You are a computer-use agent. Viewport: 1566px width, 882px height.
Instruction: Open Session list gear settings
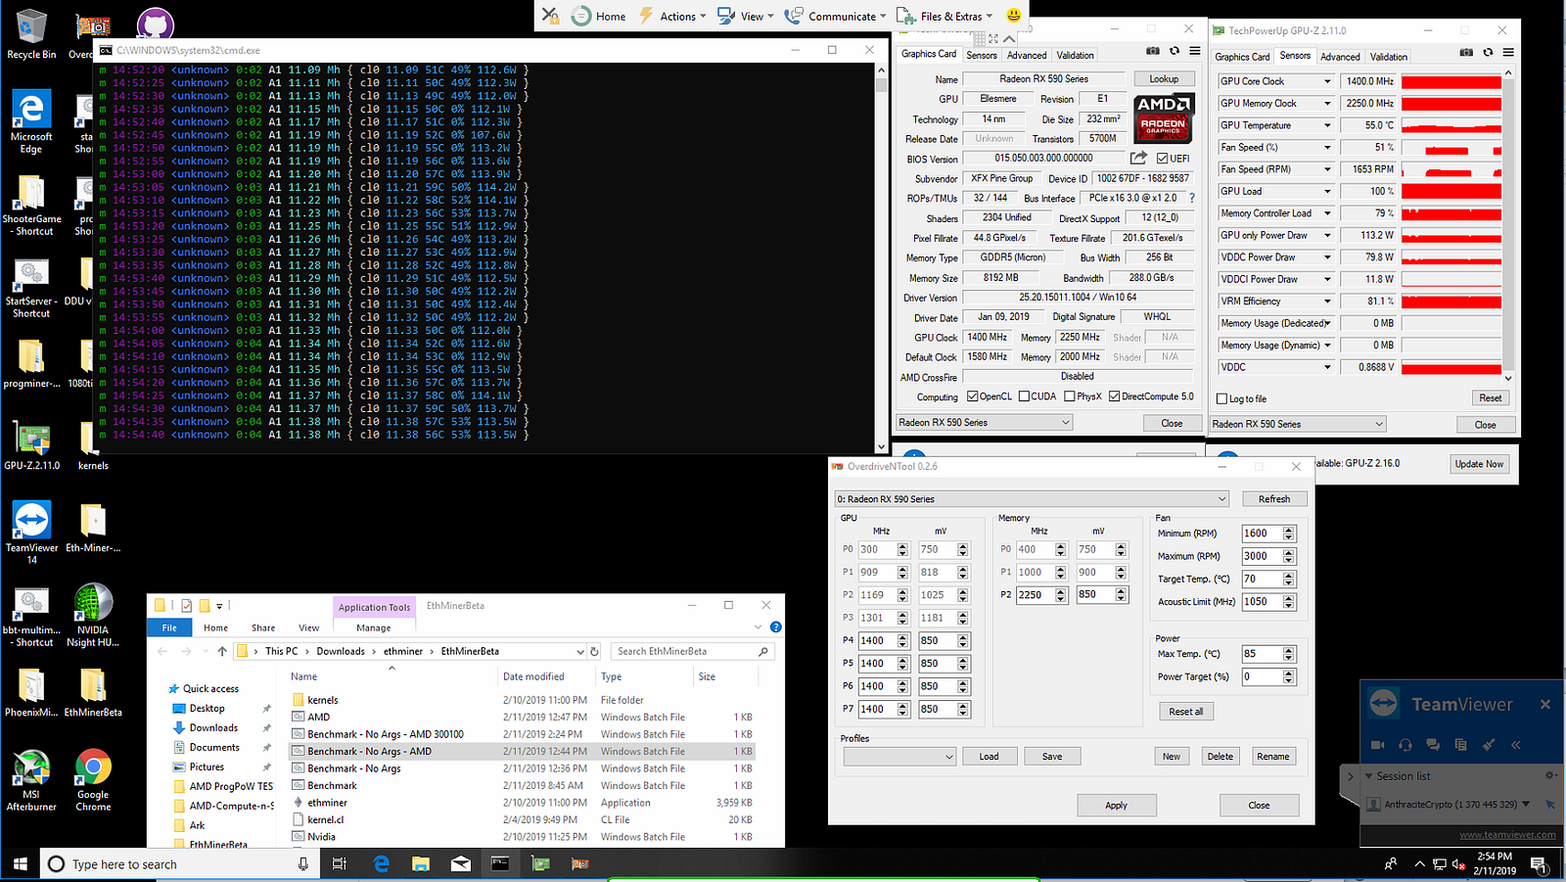1550,775
